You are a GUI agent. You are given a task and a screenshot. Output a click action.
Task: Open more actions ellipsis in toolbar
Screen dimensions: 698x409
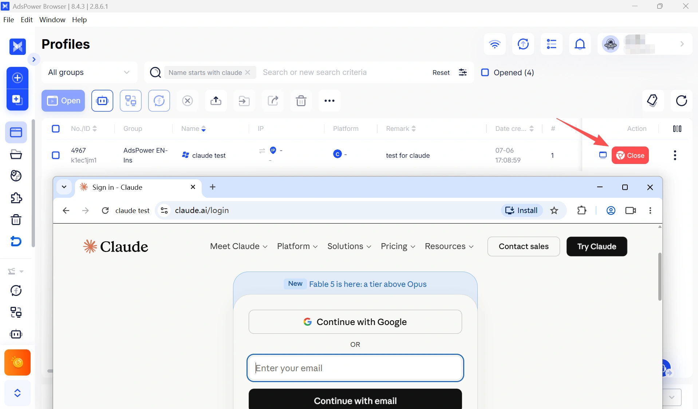click(330, 101)
